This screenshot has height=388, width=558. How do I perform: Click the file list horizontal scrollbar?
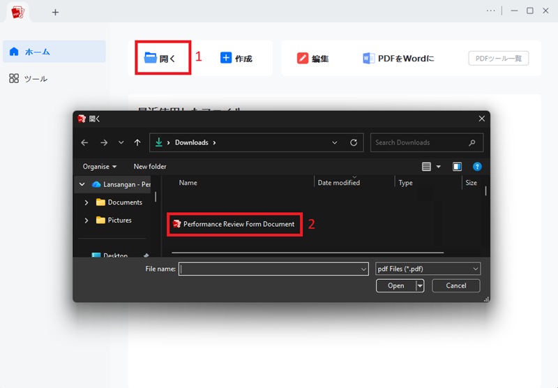point(308,253)
